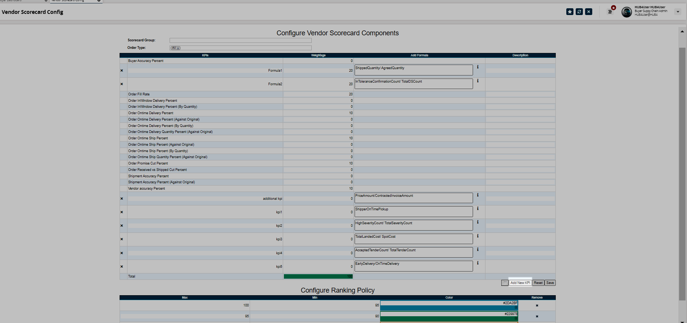This screenshot has height=323, width=687.
Task: Expand the user profile dropdown
Action: click(x=678, y=12)
